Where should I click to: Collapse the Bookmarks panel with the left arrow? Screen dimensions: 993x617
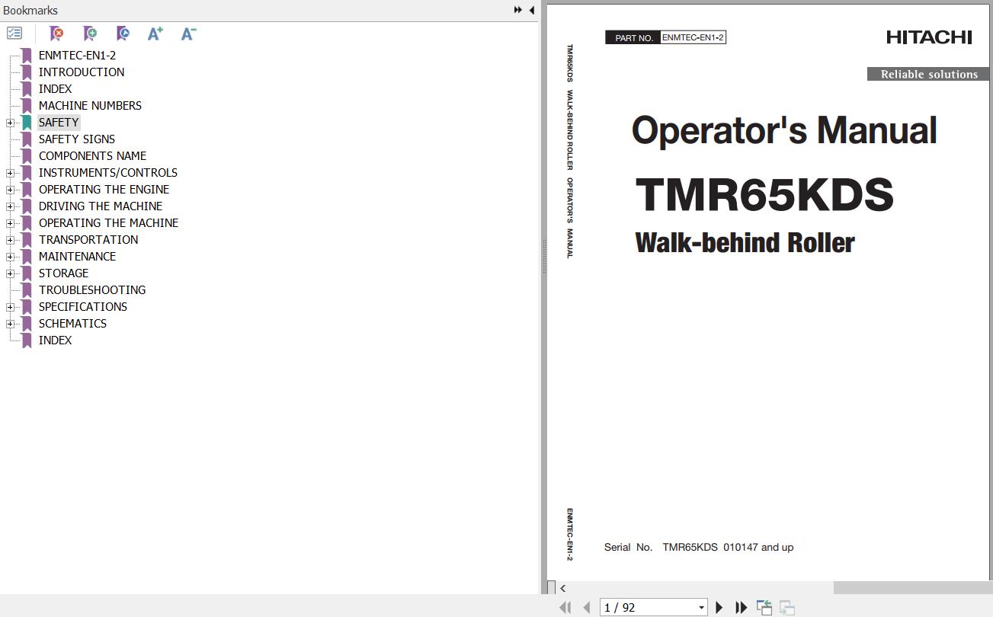pos(531,10)
